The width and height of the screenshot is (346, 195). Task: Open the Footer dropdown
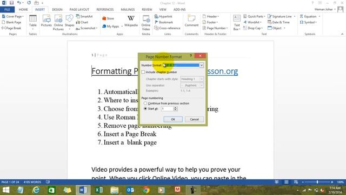tap(210, 22)
